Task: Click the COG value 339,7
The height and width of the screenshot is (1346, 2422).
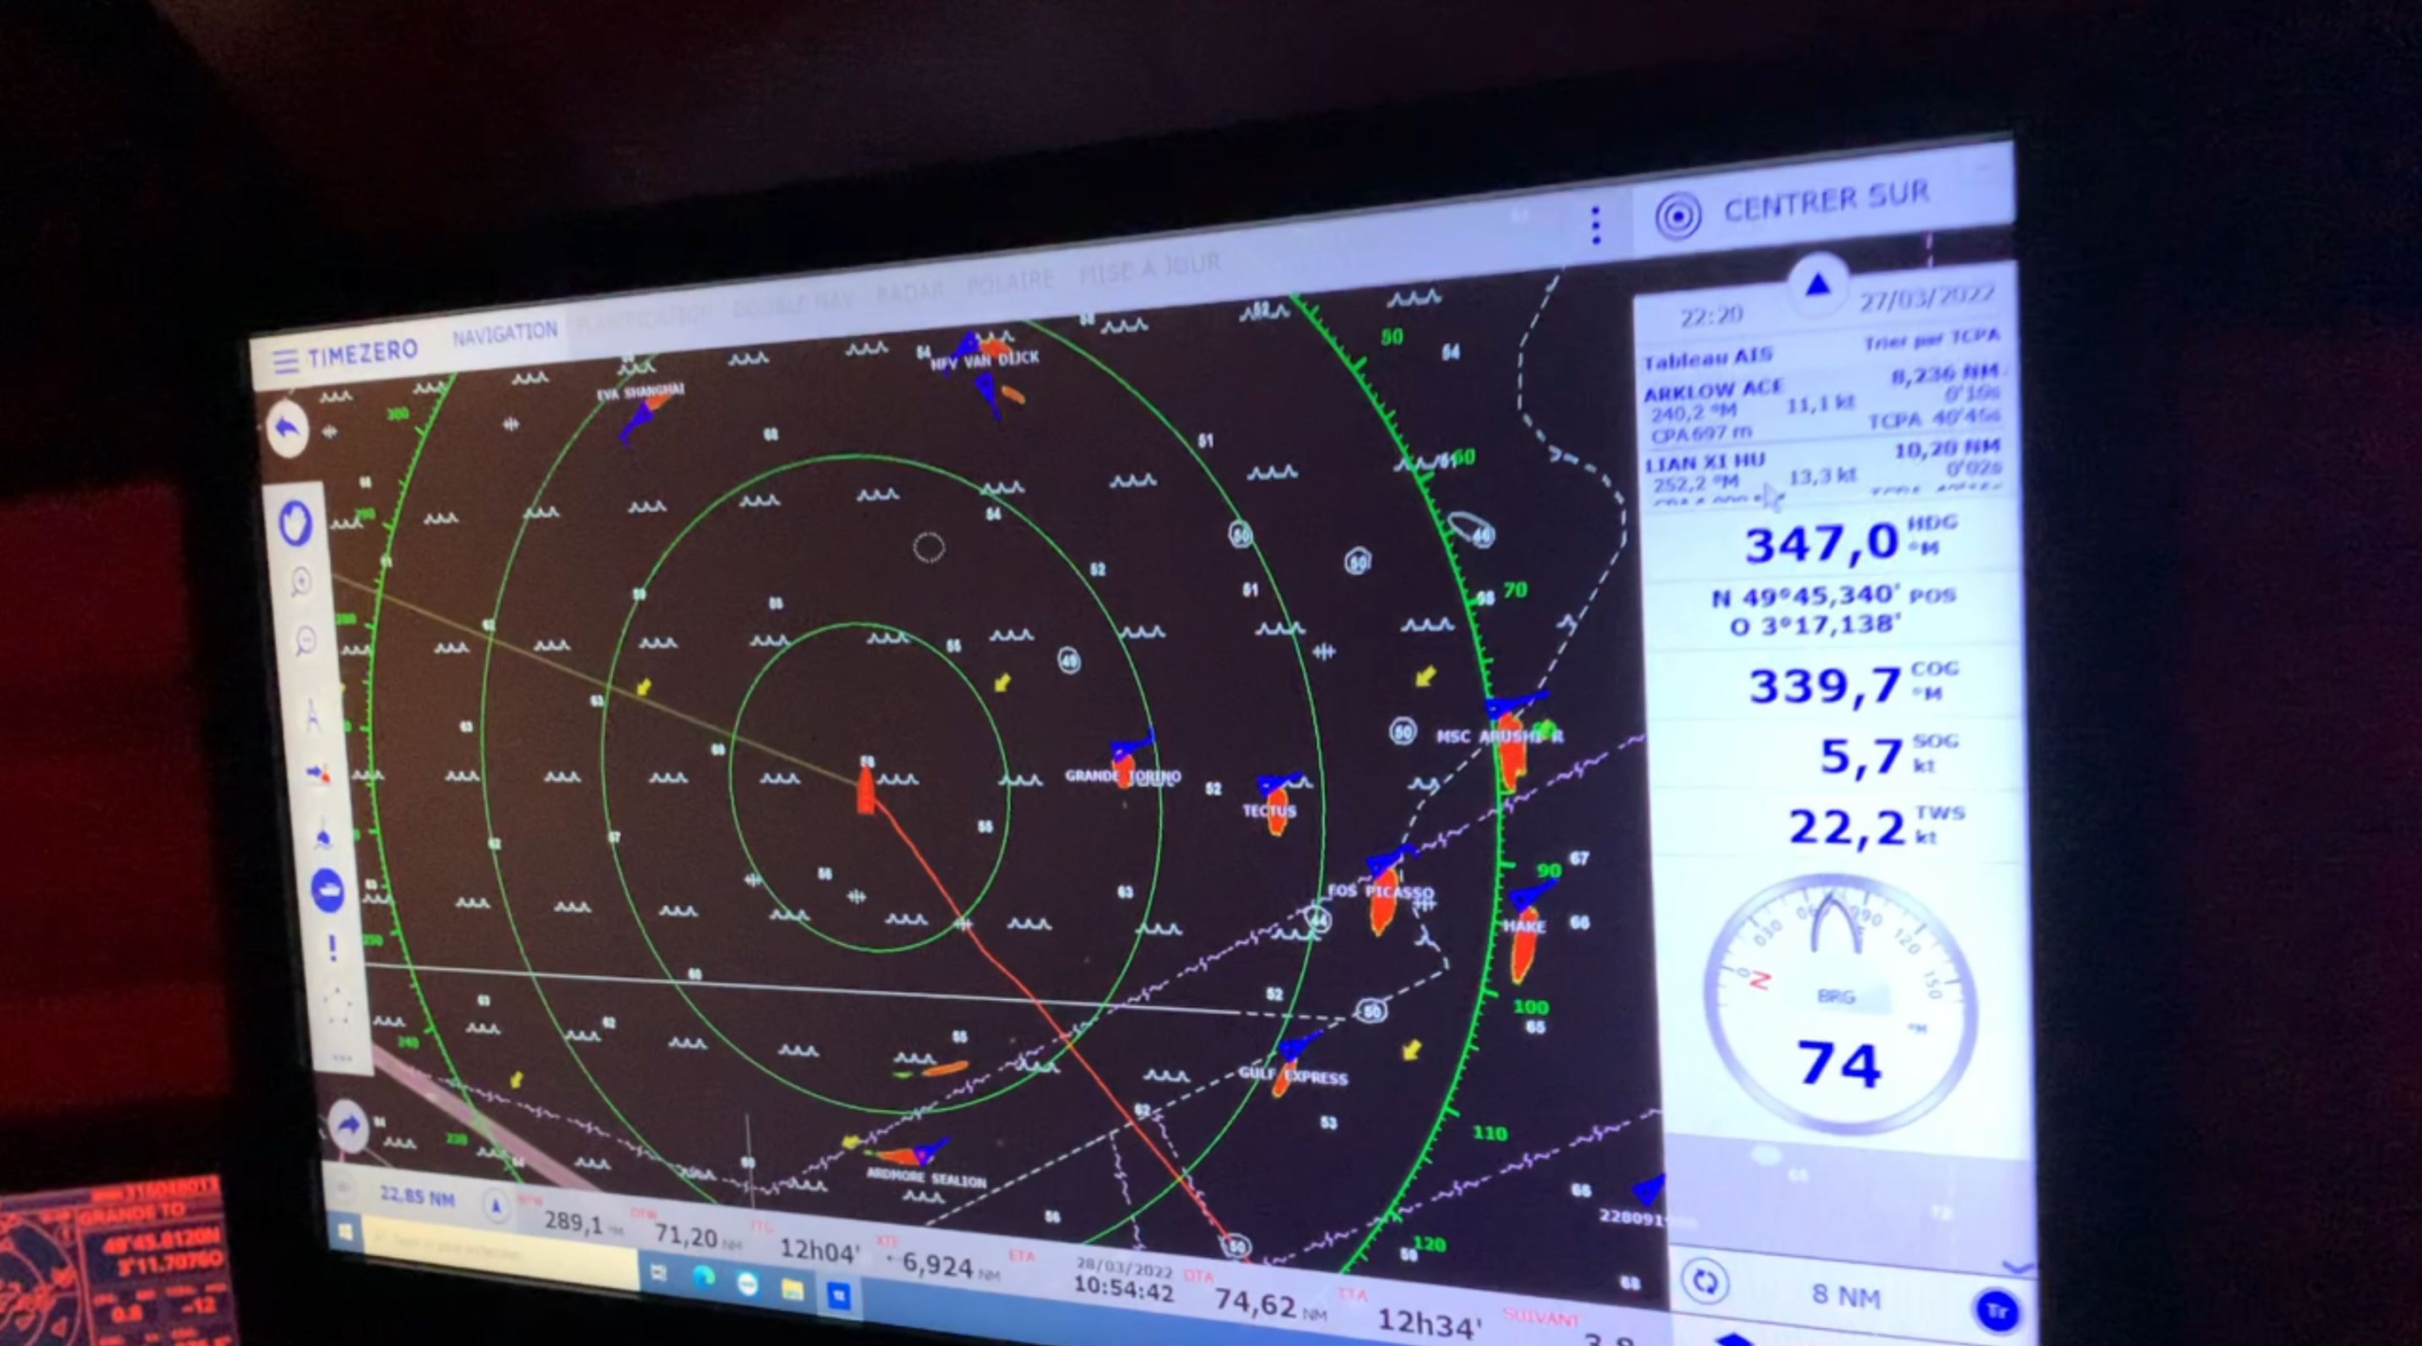Action: [1824, 687]
